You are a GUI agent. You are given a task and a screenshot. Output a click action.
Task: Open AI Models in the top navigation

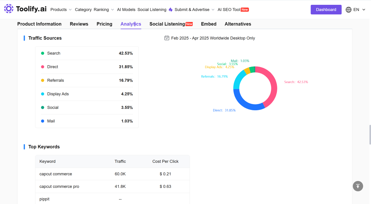[126, 10]
